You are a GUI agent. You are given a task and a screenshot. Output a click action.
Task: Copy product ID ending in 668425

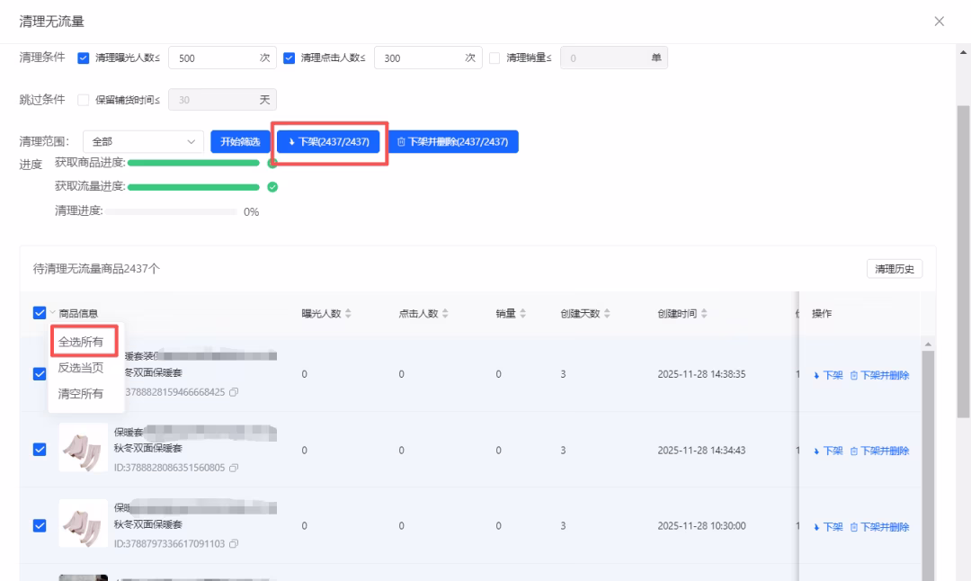233,393
